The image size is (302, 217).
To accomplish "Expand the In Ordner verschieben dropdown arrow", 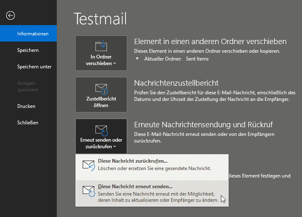I will [114, 64].
